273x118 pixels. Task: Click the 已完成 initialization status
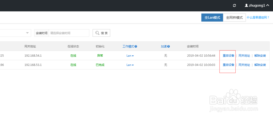100,65
